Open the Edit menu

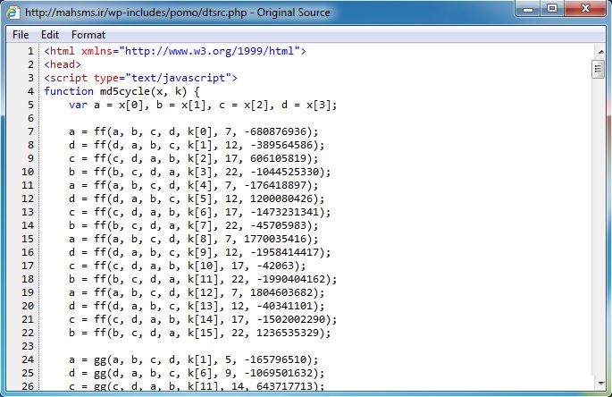(50, 35)
